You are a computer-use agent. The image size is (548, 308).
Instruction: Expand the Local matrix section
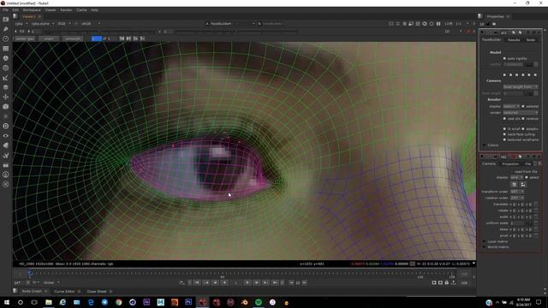pos(484,241)
